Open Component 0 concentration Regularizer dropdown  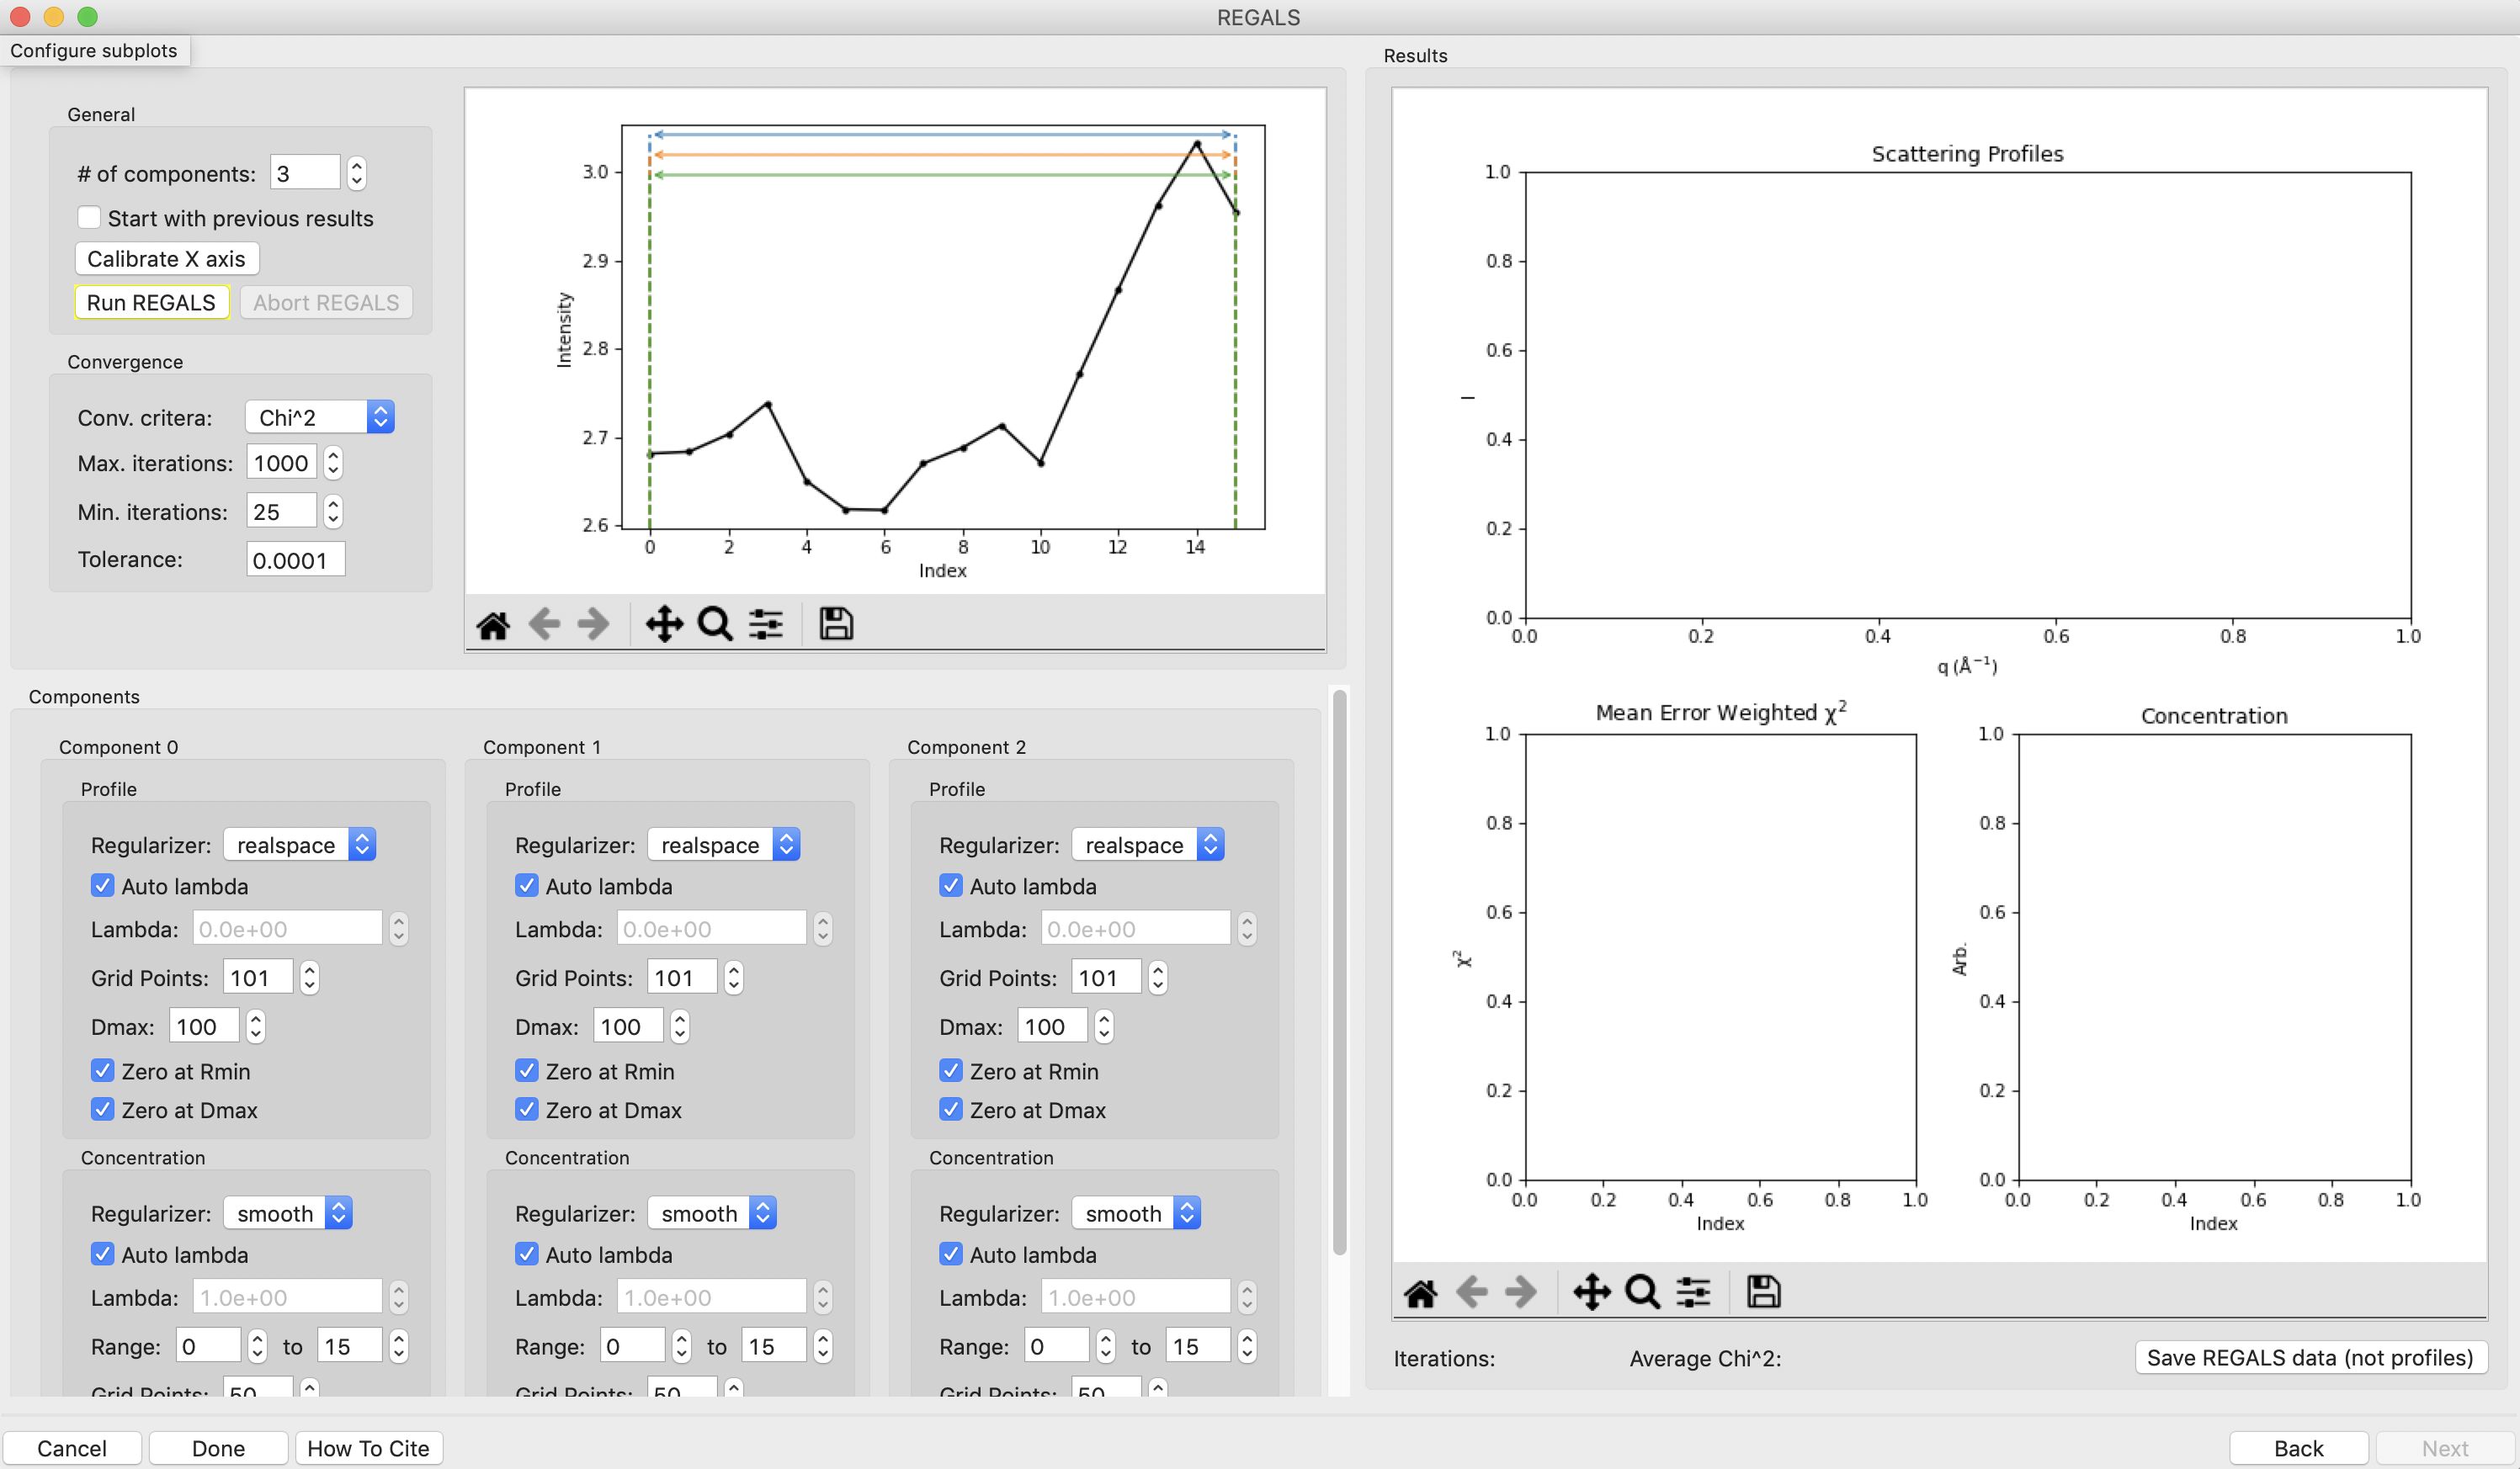[288, 1214]
